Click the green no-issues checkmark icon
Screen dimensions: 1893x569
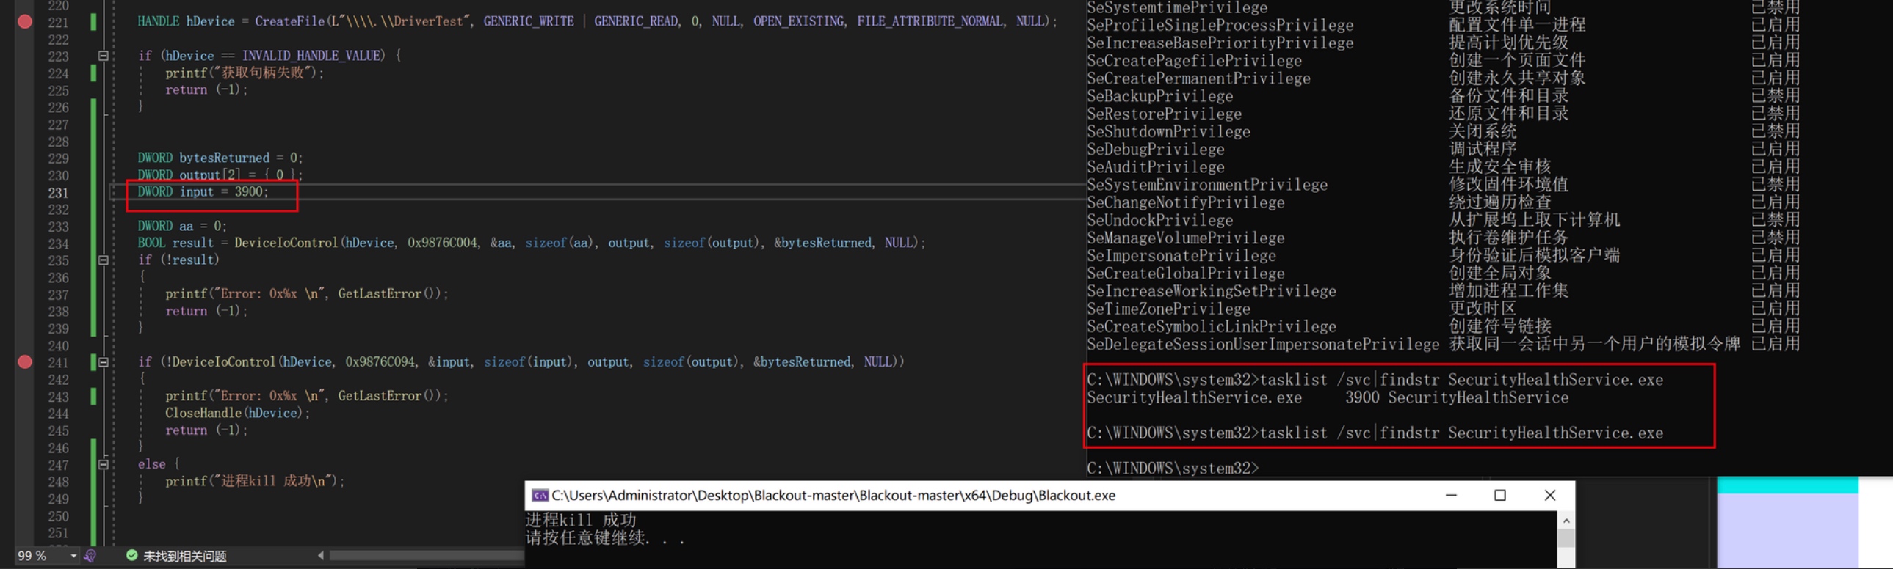131,556
